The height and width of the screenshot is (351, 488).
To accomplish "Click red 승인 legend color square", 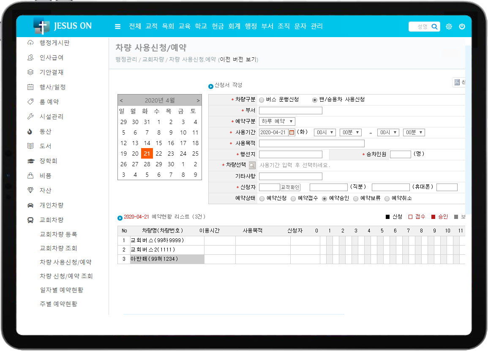I will (433, 217).
